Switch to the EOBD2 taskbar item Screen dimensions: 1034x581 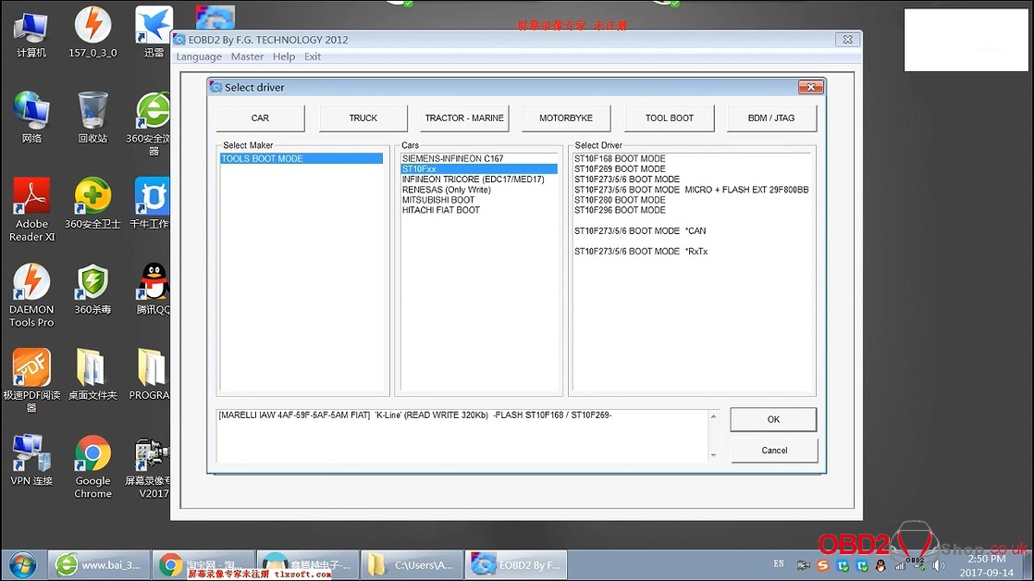[516, 564]
